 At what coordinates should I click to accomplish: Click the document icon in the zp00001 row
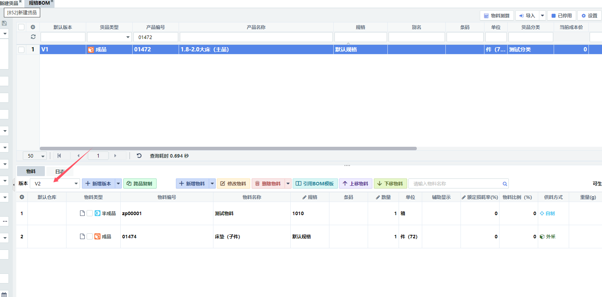coord(82,213)
